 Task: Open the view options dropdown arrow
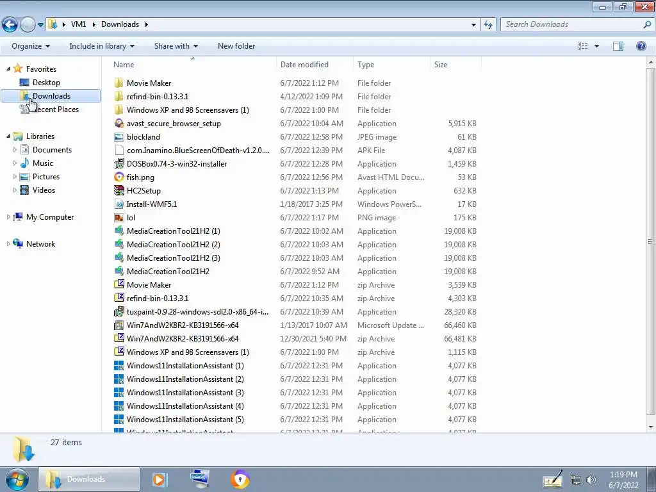[596, 46]
